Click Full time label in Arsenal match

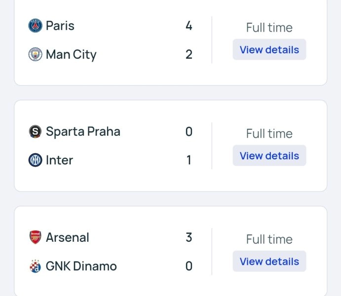coord(269,239)
